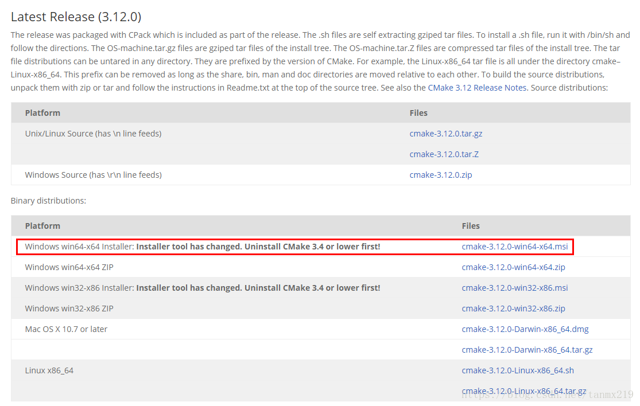Download cmake-3.12.0.tar.gz source file

tap(446, 134)
